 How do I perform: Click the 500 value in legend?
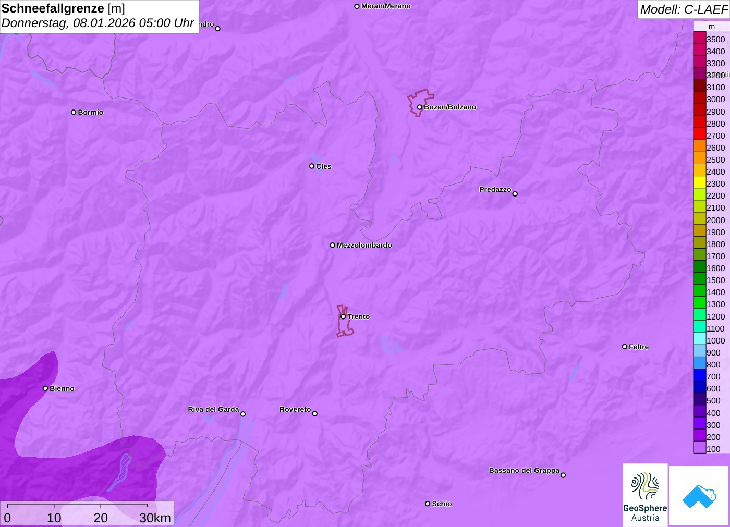click(713, 400)
